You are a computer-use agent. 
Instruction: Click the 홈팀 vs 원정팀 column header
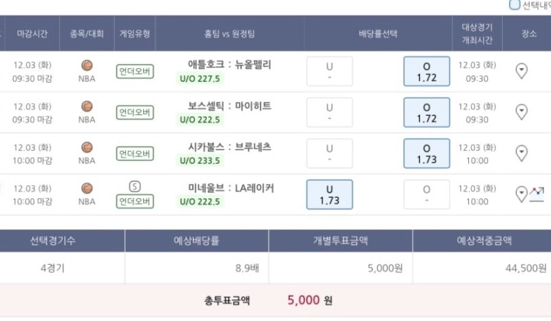[x=229, y=33]
